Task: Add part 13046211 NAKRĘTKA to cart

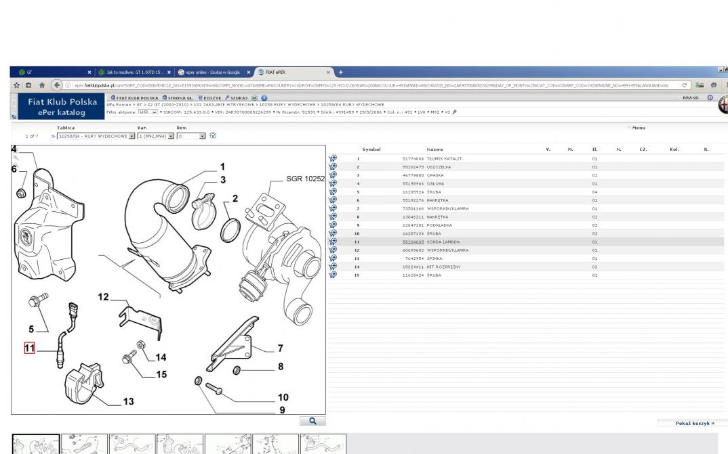Action: [333, 217]
